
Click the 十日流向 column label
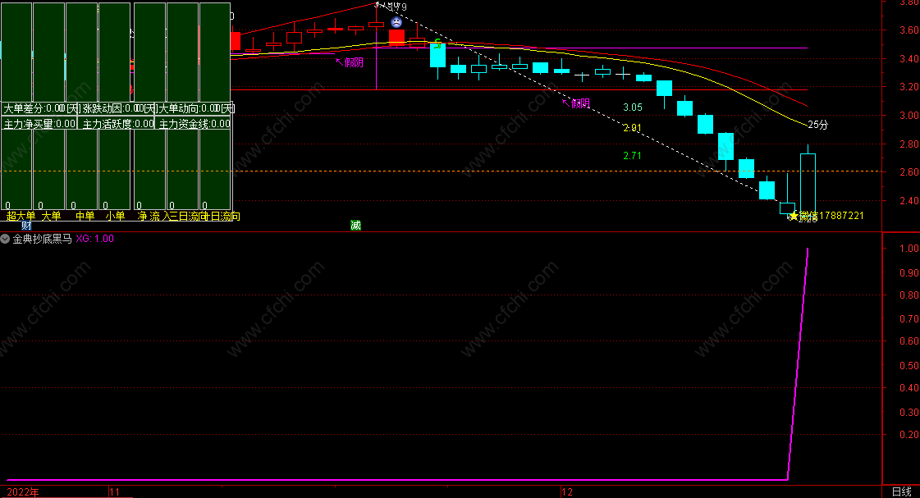click(222, 216)
